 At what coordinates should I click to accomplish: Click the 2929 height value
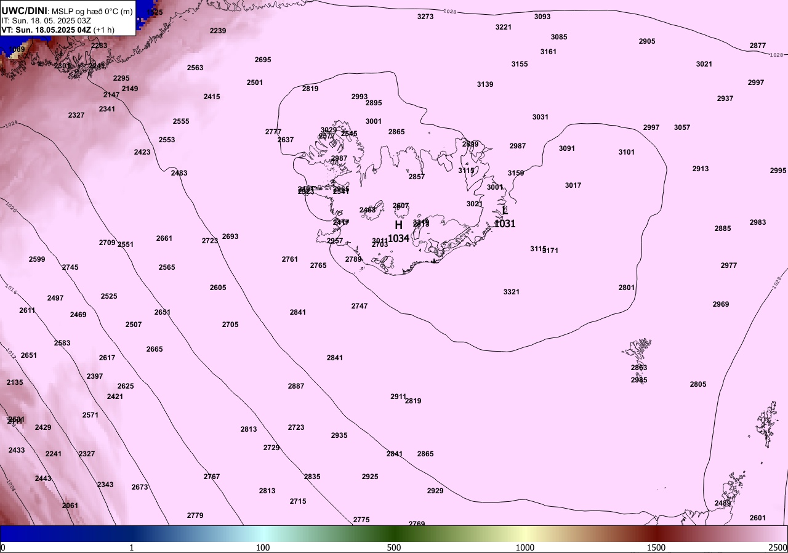pos(435,491)
